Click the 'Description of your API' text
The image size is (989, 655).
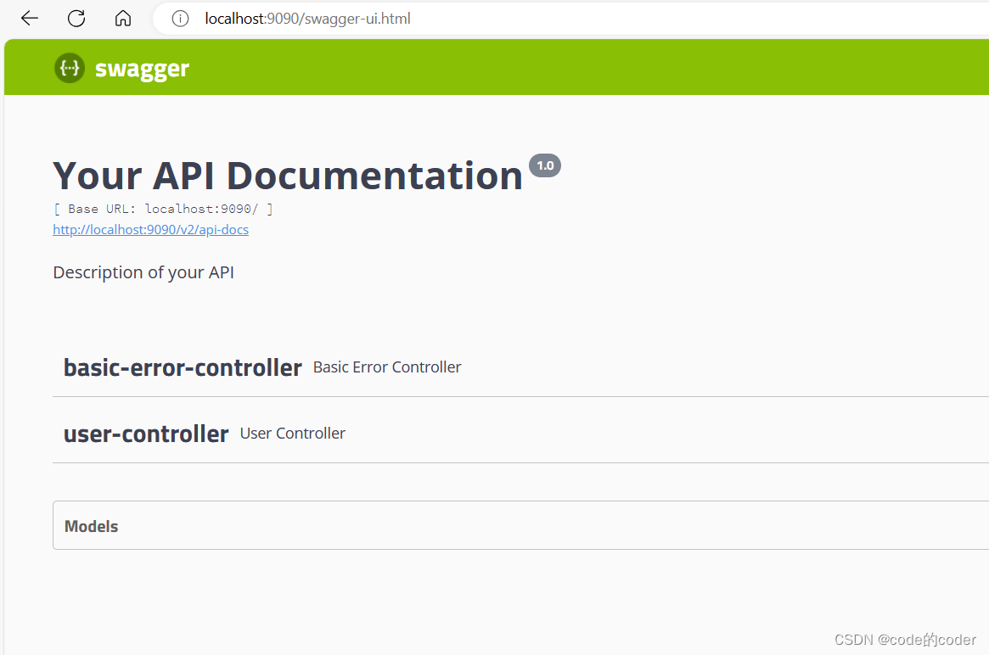tap(143, 272)
